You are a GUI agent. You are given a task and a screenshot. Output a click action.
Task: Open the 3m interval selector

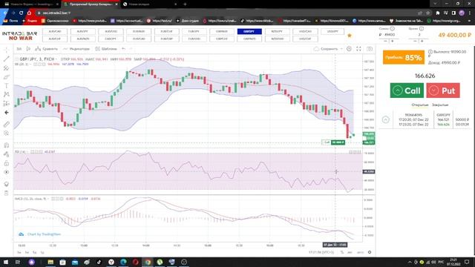19,49
